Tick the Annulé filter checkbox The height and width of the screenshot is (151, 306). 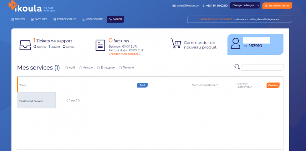[x=81, y=68]
